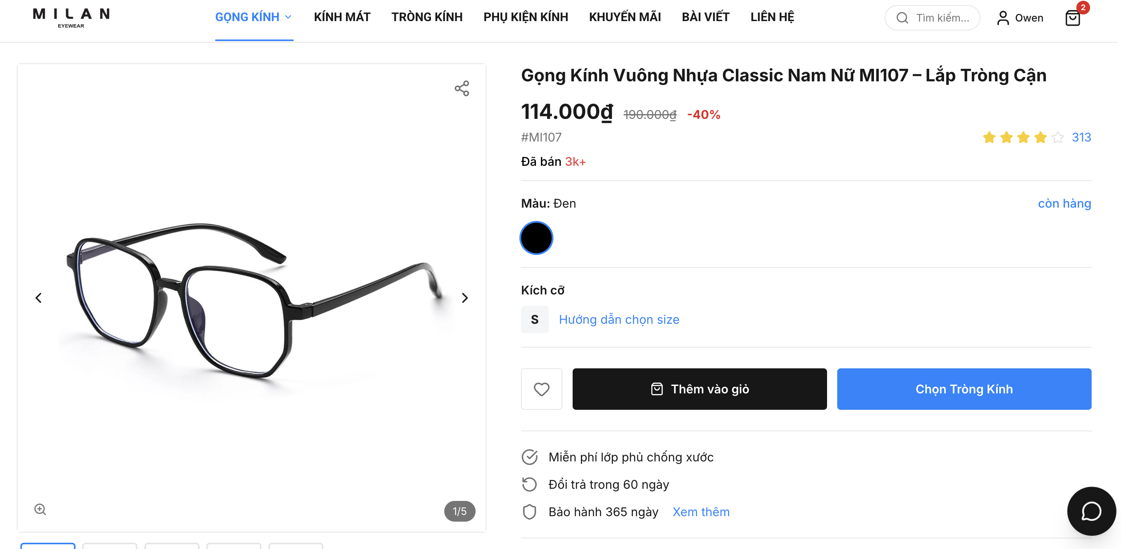This screenshot has width=1121, height=549.
Task: Open the Kính Mát menu
Action: tap(342, 17)
